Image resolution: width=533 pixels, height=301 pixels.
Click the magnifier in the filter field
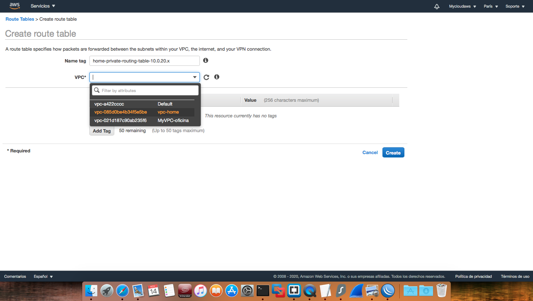point(97,90)
